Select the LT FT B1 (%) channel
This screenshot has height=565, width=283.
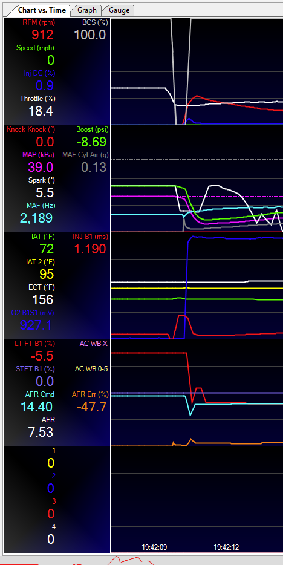click(34, 344)
